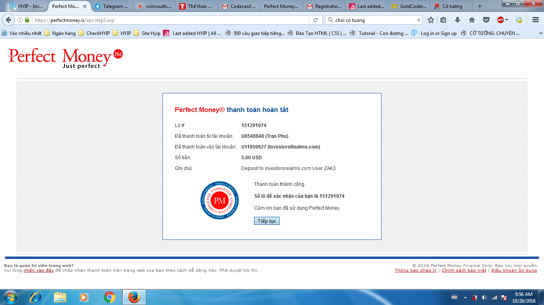Click the Firefox taskbar button
Image resolution: width=544 pixels, height=305 pixels.
coord(134,297)
